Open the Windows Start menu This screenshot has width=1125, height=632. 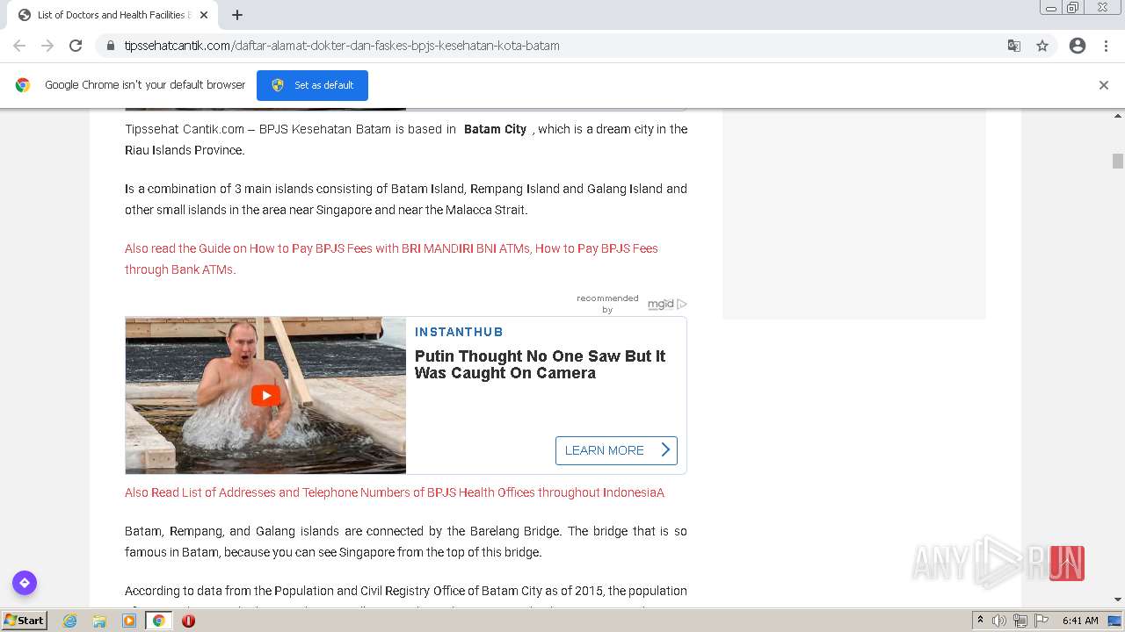25,621
